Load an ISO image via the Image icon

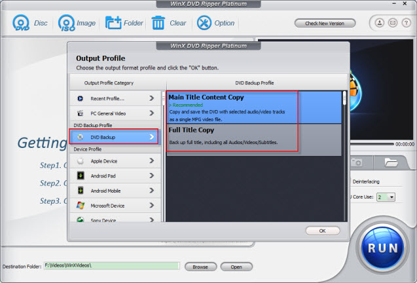[x=67, y=23]
